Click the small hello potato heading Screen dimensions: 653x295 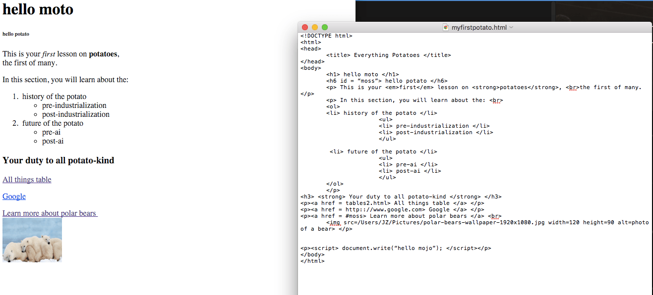[x=16, y=34]
